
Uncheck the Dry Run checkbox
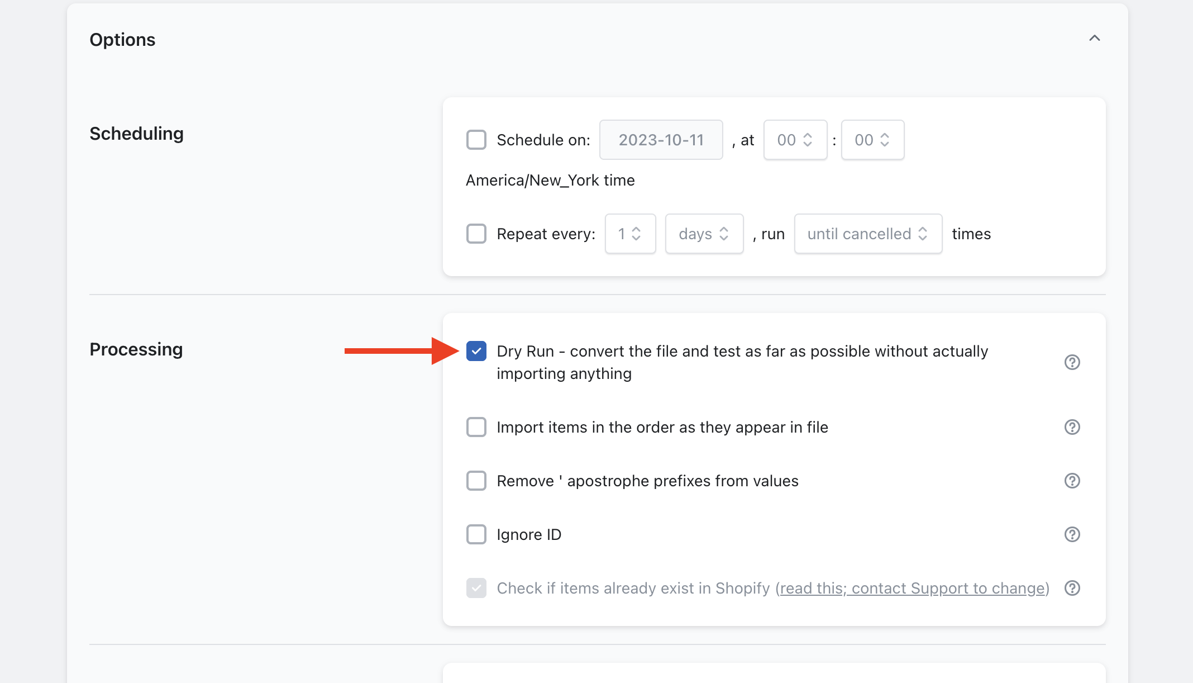point(476,351)
